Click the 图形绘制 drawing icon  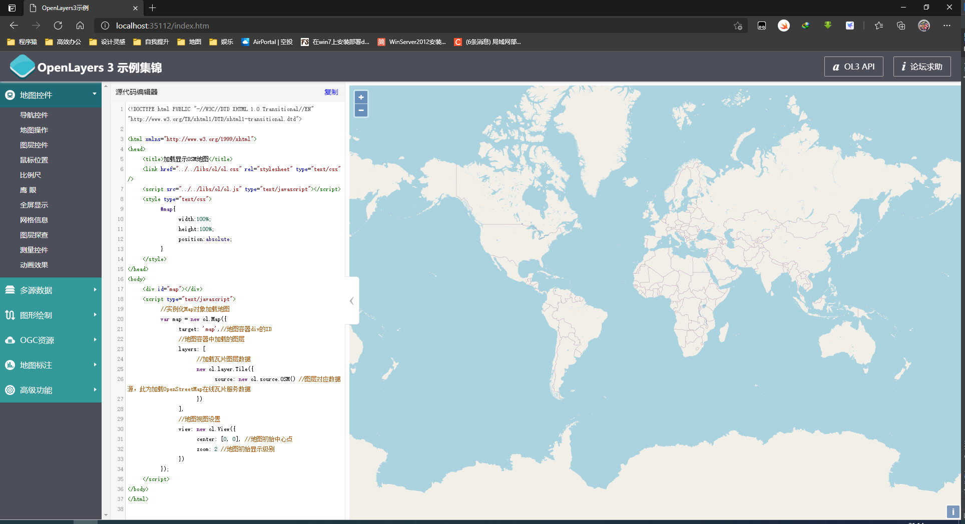pos(10,315)
